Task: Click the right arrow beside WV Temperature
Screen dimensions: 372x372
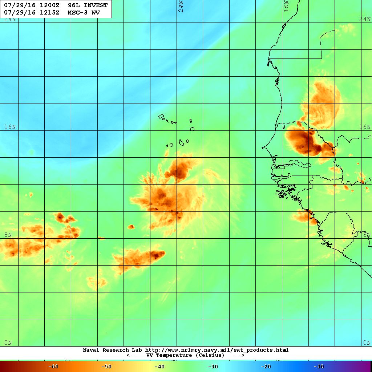Action: pyautogui.click(x=239, y=355)
